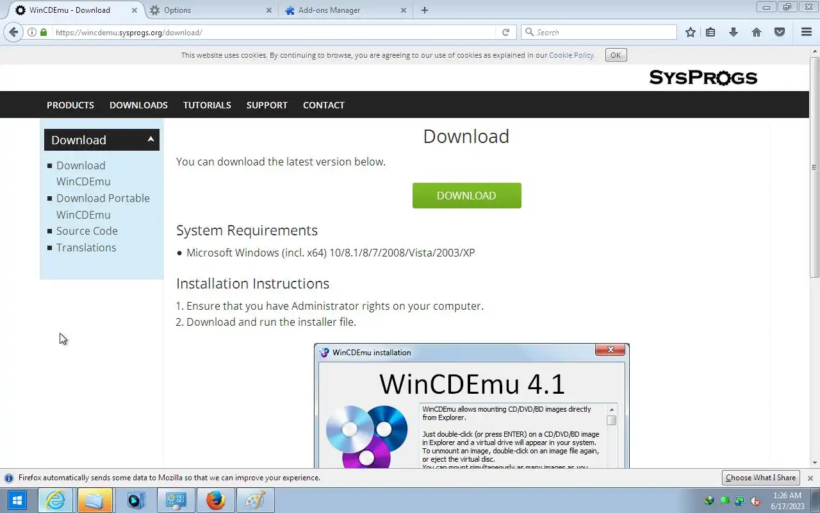Image resolution: width=820 pixels, height=513 pixels.
Task: Launch Internet Explorer from taskbar
Action: coord(56,500)
